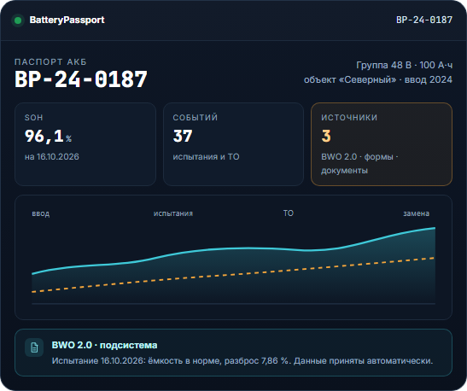Select the 'ввод' chart marker
The height and width of the screenshot is (391, 467).
[41, 213]
